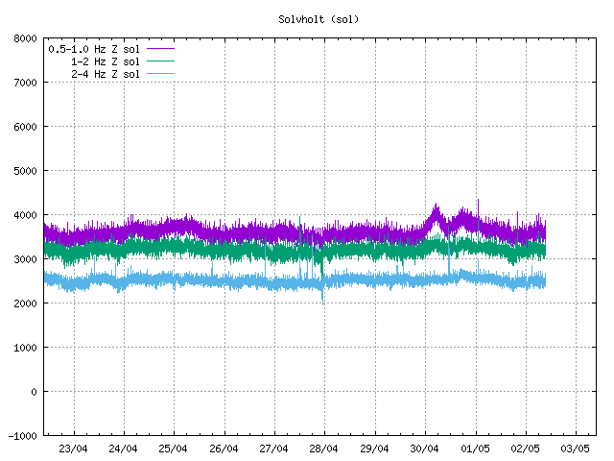Click the y-axis label 3000
Screen dimensions: 614x461
pos(25,259)
